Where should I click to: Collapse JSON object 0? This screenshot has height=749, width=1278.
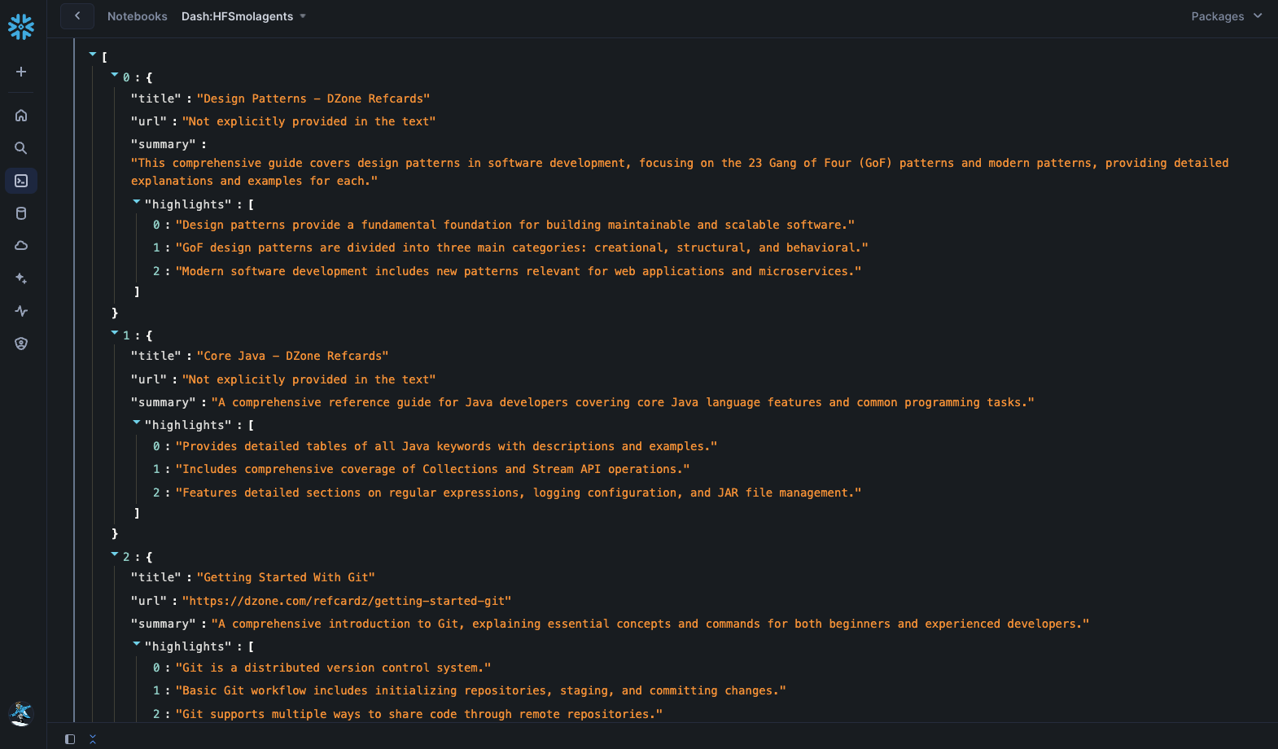pos(115,74)
